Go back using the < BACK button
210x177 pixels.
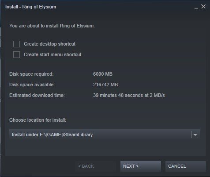tap(96, 166)
